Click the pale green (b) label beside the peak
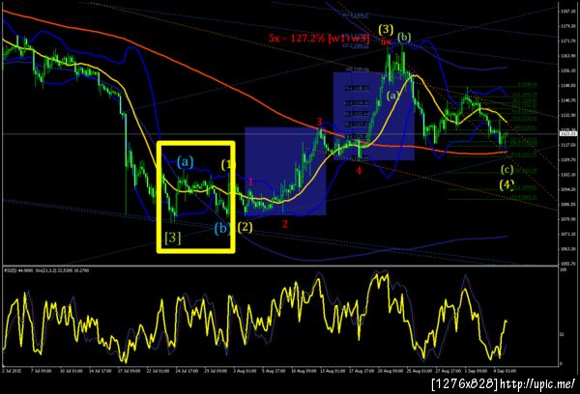Screen dimensions: 580x394 [404, 38]
